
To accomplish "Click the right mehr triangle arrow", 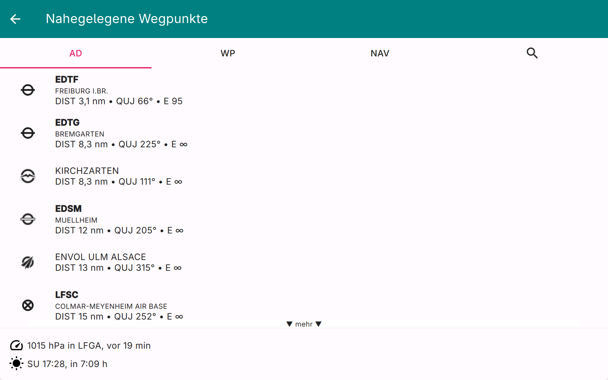I will [319, 324].
